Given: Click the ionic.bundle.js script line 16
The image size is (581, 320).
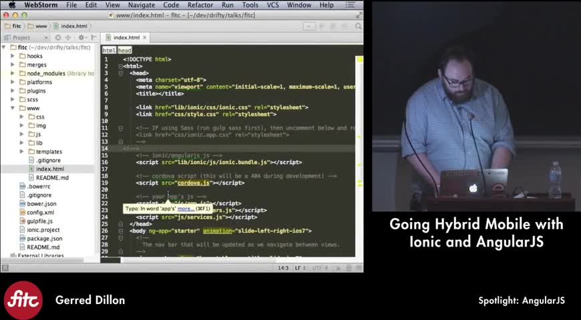Looking at the screenshot, I should tap(218, 162).
